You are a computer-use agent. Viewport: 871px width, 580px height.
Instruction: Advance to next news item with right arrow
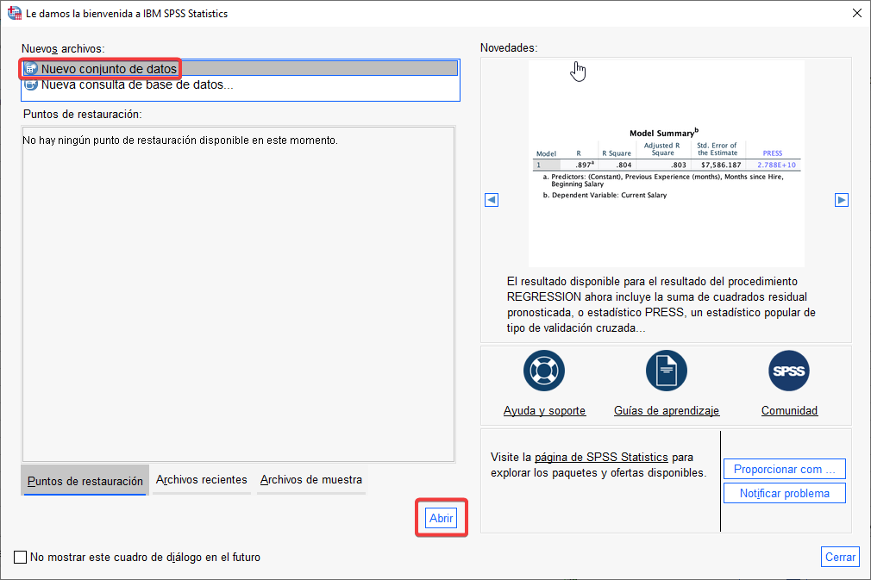(842, 200)
